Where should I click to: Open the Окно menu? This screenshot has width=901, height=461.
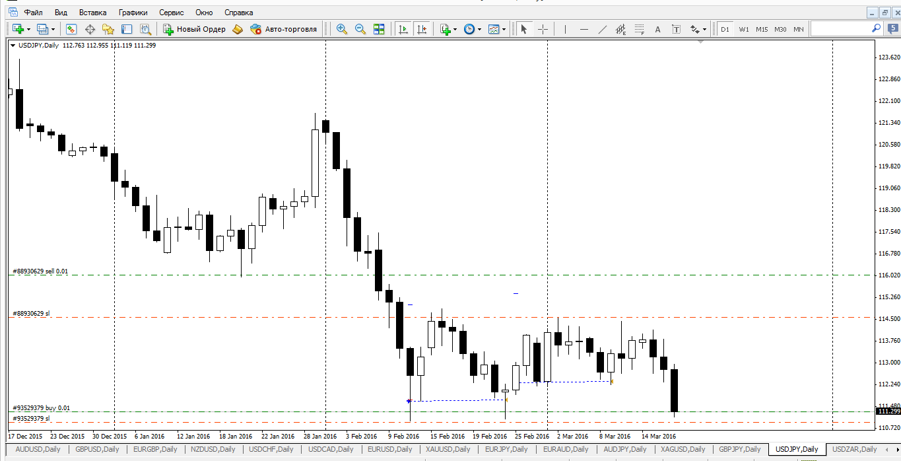point(205,13)
